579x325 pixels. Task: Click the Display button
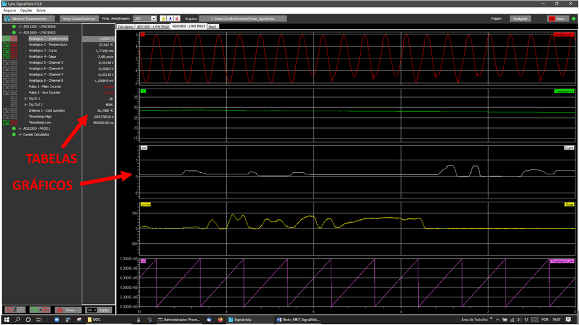[98, 310]
